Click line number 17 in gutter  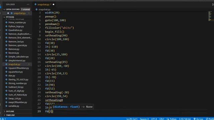[39, 66]
